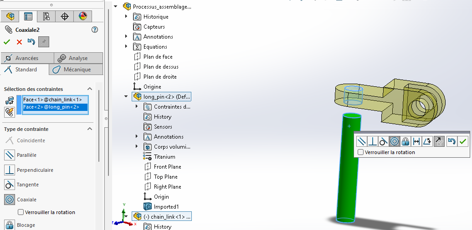The width and height of the screenshot is (472, 230).
Task: Select the Standard mates tab
Action: pyautogui.click(x=25, y=70)
